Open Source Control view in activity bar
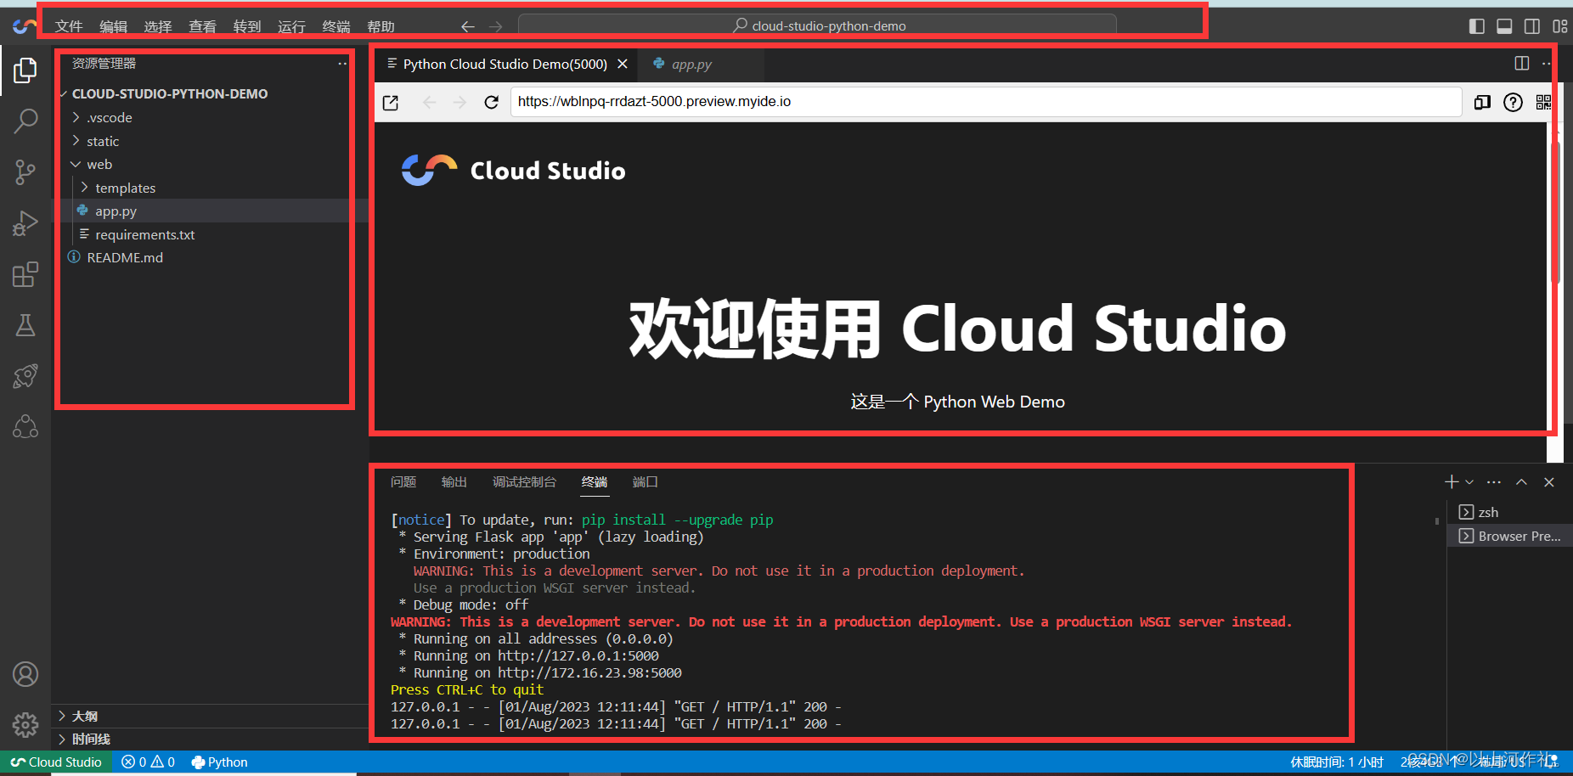The height and width of the screenshot is (776, 1573). [25, 172]
